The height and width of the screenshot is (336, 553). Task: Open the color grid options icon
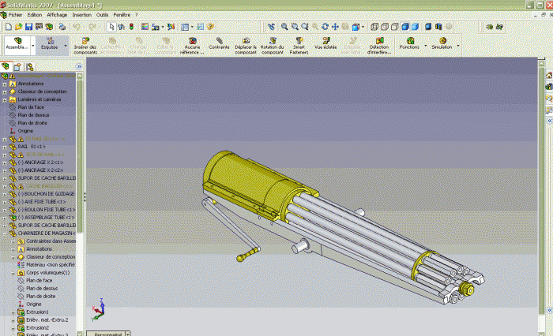coord(145,27)
